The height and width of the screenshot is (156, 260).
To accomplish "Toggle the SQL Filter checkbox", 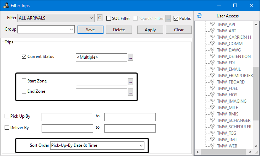I will [x=108, y=18].
